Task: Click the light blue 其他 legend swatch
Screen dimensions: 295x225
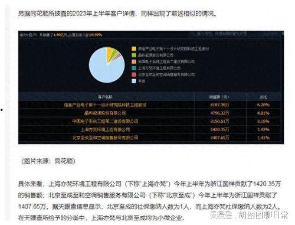Action: (x=134, y=81)
